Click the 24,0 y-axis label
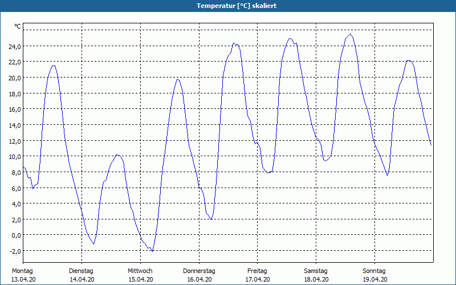This screenshot has width=456, height=285. (x=15, y=46)
